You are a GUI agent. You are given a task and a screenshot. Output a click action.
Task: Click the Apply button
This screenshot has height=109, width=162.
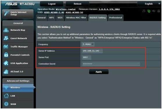[x=99, y=72]
